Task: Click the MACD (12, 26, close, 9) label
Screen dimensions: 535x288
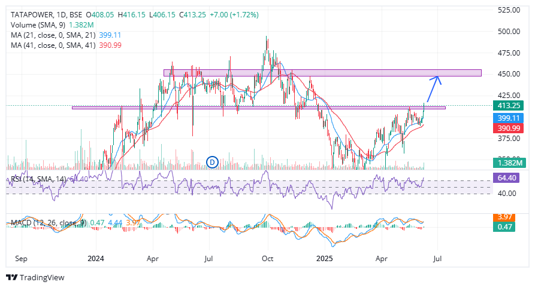Action: coord(49,223)
